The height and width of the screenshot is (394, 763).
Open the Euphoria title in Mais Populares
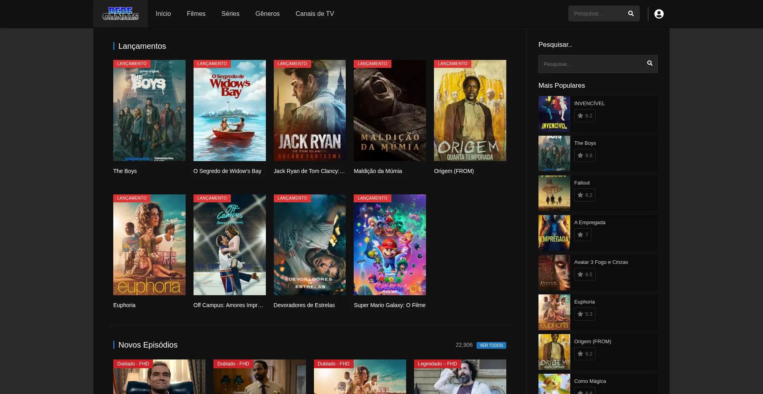point(585,302)
